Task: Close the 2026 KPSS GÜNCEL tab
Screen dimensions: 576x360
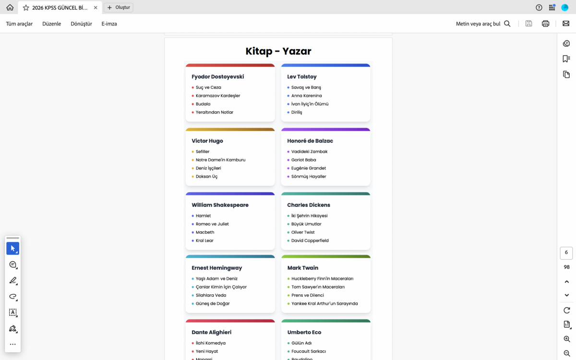Action: click(96, 8)
